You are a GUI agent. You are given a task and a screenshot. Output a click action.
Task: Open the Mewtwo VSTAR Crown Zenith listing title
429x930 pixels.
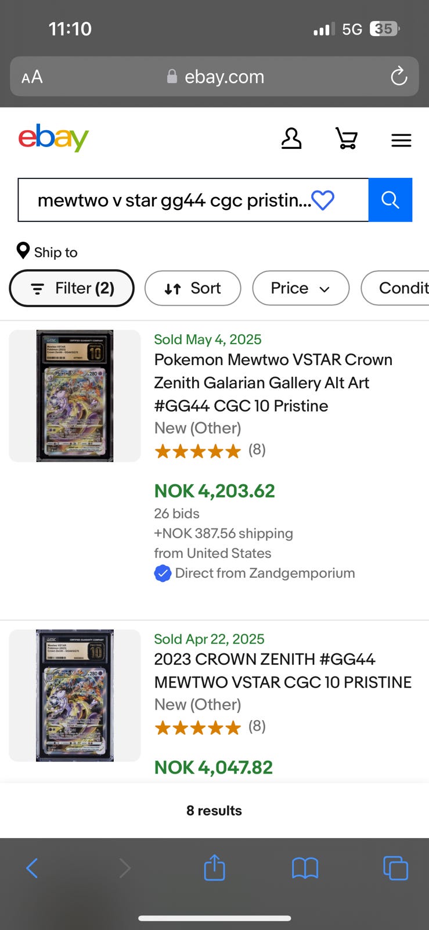pyautogui.click(x=273, y=382)
